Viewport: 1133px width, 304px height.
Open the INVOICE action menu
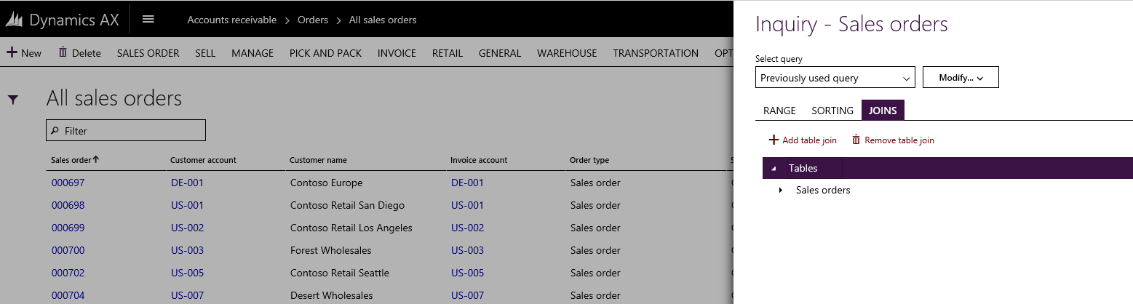pyautogui.click(x=397, y=53)
